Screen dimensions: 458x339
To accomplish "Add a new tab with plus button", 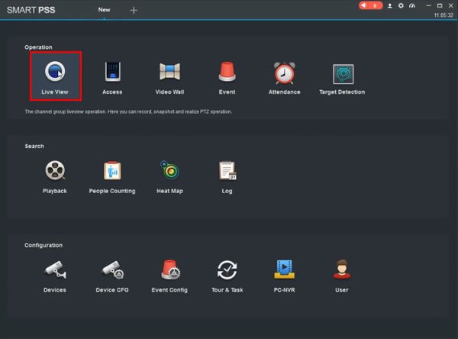I will [134, 10].
